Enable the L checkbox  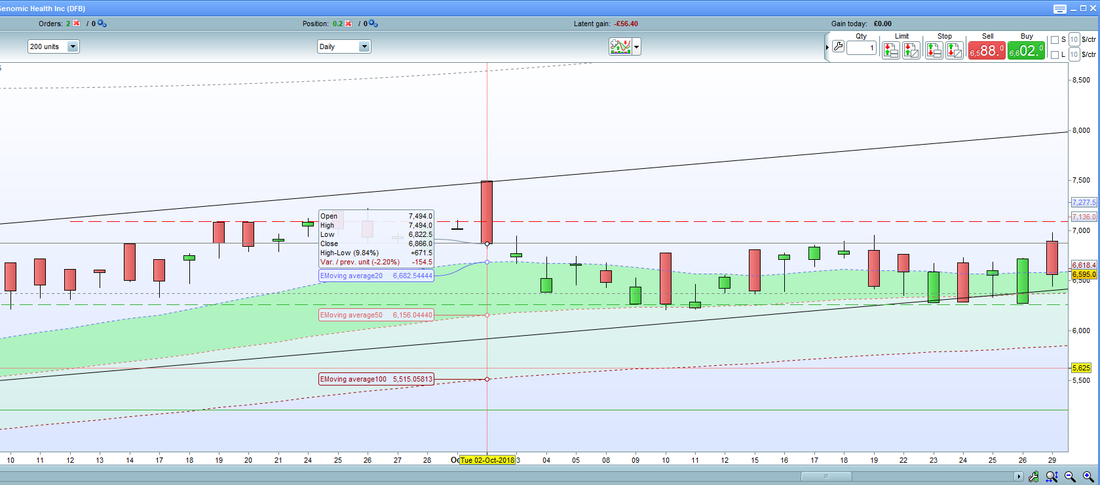[x=1055, y=55]
